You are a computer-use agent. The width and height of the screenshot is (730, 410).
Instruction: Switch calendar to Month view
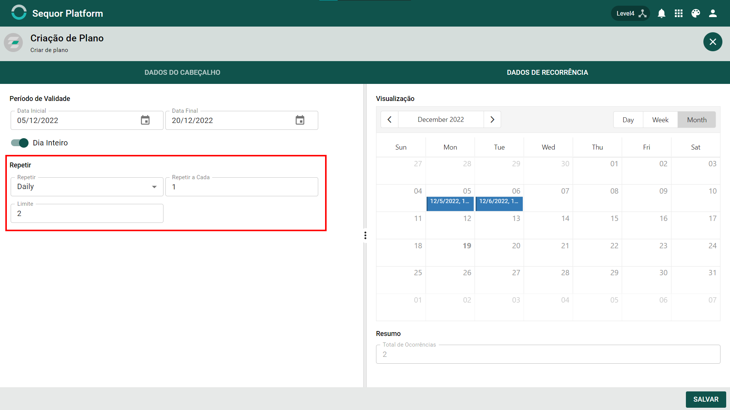click(x=697, y=120)
